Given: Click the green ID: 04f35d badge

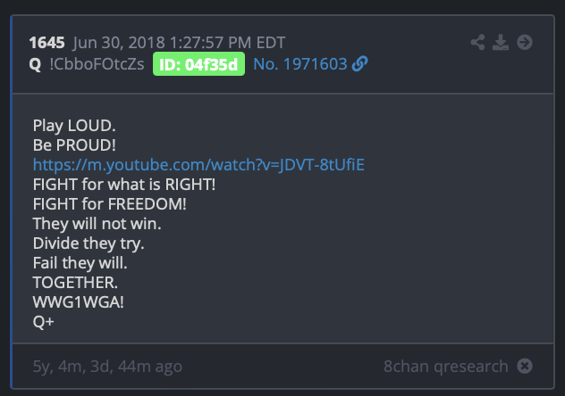Looking at the screenshot, I should coord(198,64).
